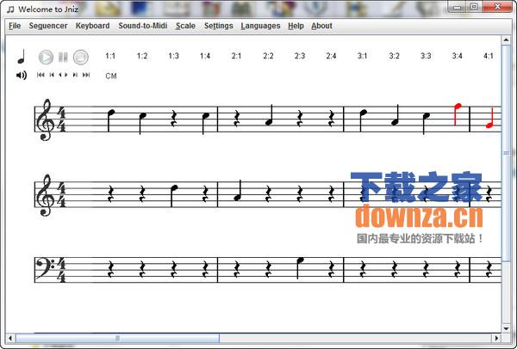Select beat marker 3:3

coord(426,56)
